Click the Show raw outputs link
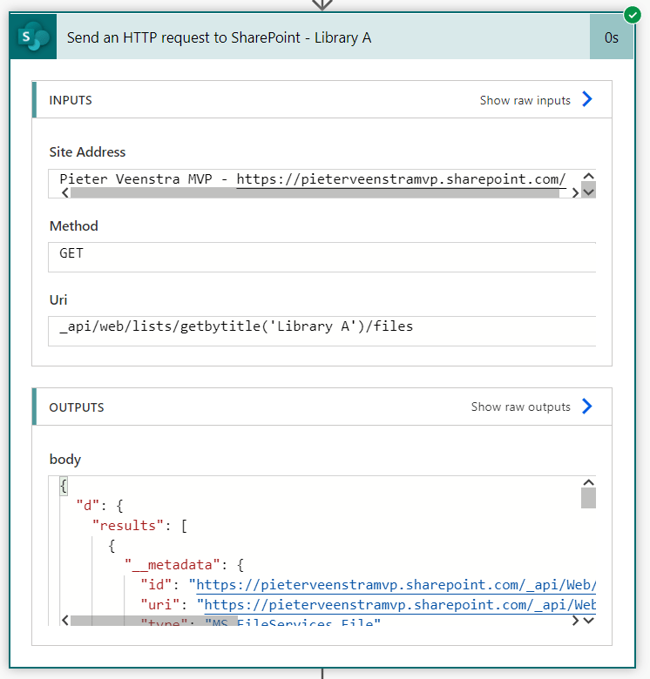The image size is (650, 679). [520, 407]
